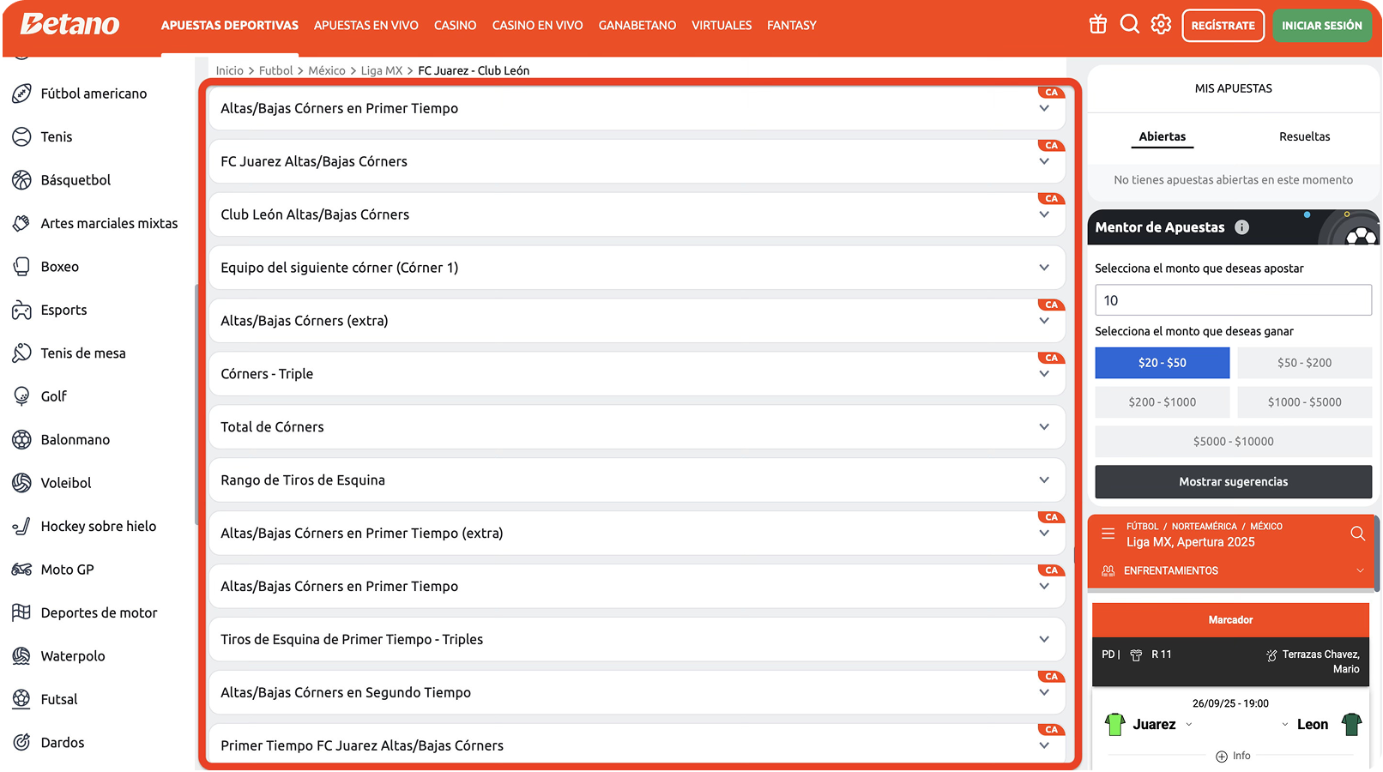Focus the bet amount input field
The image size is (1383, 772).
click(1233, 300)
